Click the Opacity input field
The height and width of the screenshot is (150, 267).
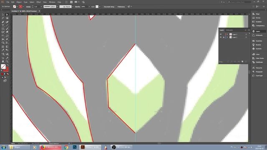point(84,7)
